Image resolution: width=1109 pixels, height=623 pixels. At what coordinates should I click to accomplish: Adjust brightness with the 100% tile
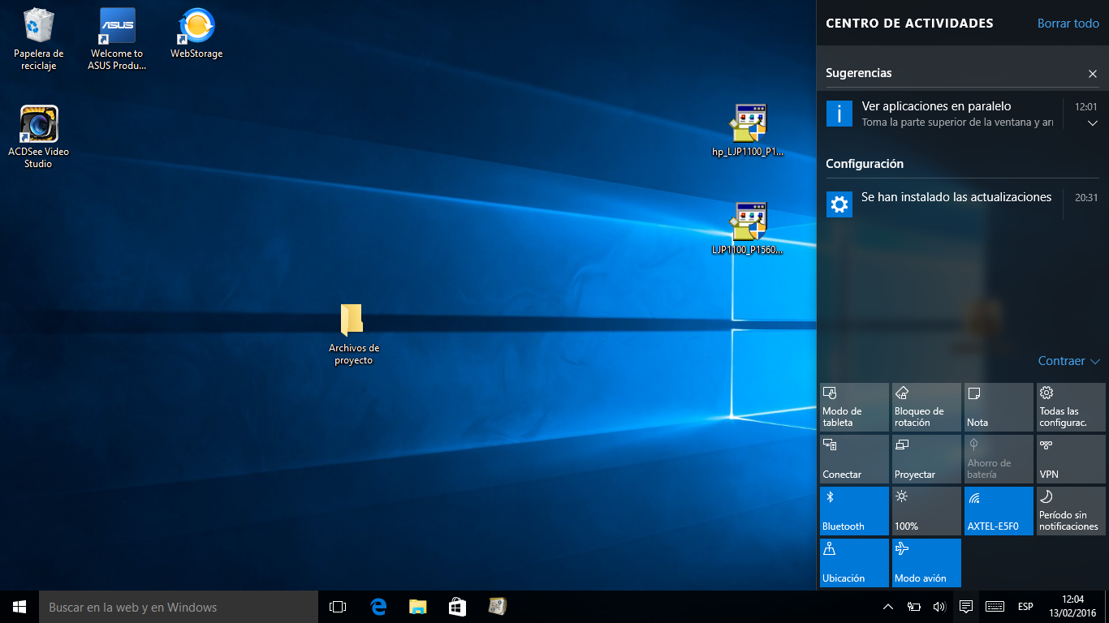click(x=926, y=510)
